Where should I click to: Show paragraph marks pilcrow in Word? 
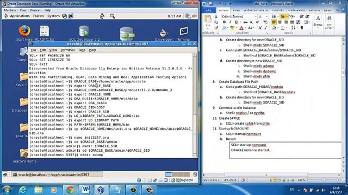(x=302, y=28)
